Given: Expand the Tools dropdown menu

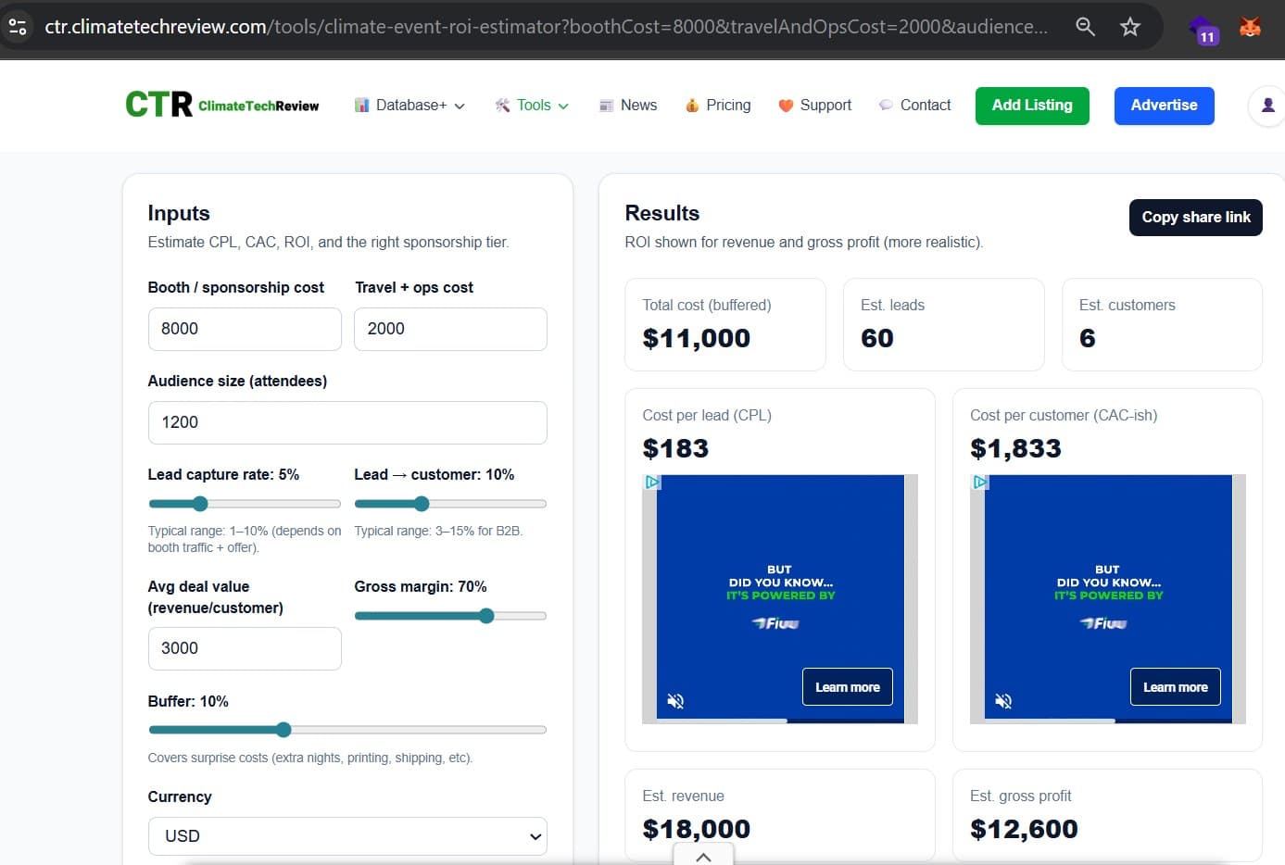Looking at the screenshot, I should point(533,106).
